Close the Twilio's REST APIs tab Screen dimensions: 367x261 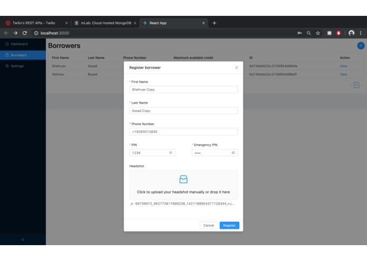[x=66, y=23]
